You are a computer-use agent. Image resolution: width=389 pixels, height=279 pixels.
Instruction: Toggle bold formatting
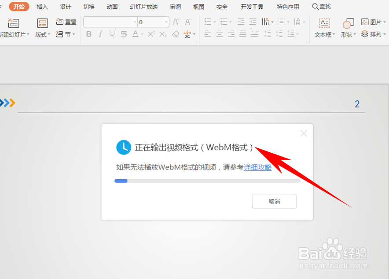tap(89, 34)
